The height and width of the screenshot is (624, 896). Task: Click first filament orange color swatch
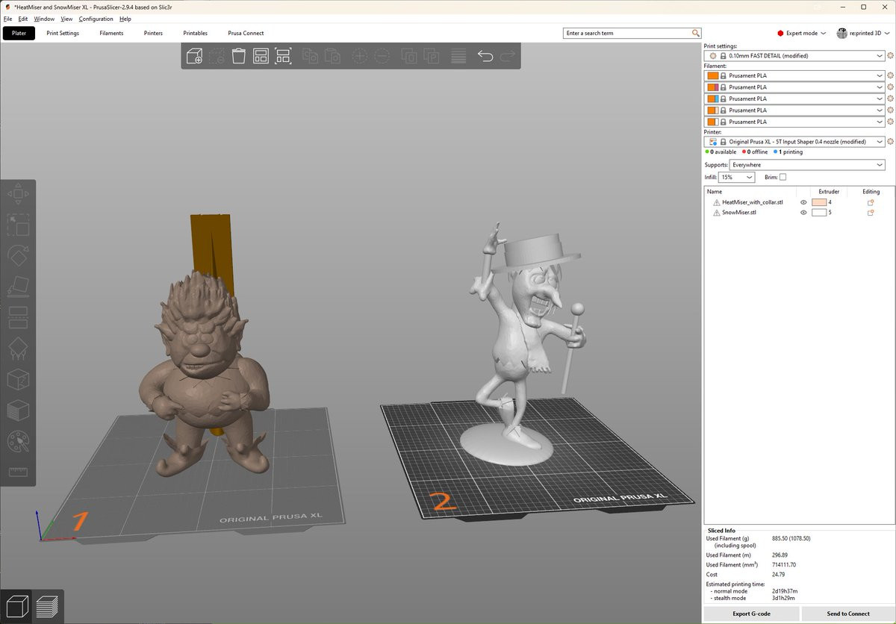point(712,75)
